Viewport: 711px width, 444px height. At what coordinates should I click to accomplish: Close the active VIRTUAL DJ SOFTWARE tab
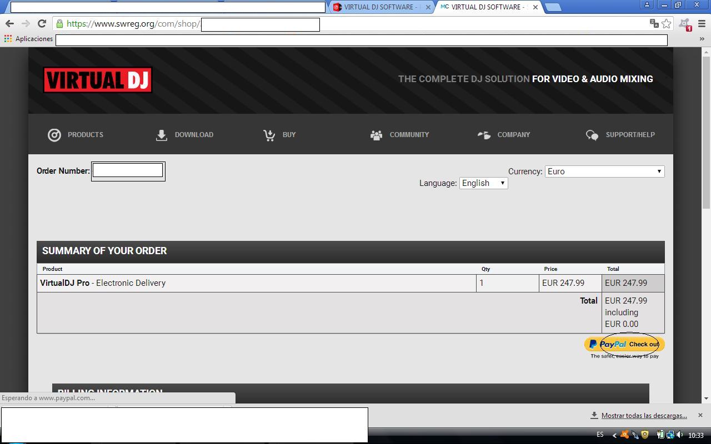(535, 7)
